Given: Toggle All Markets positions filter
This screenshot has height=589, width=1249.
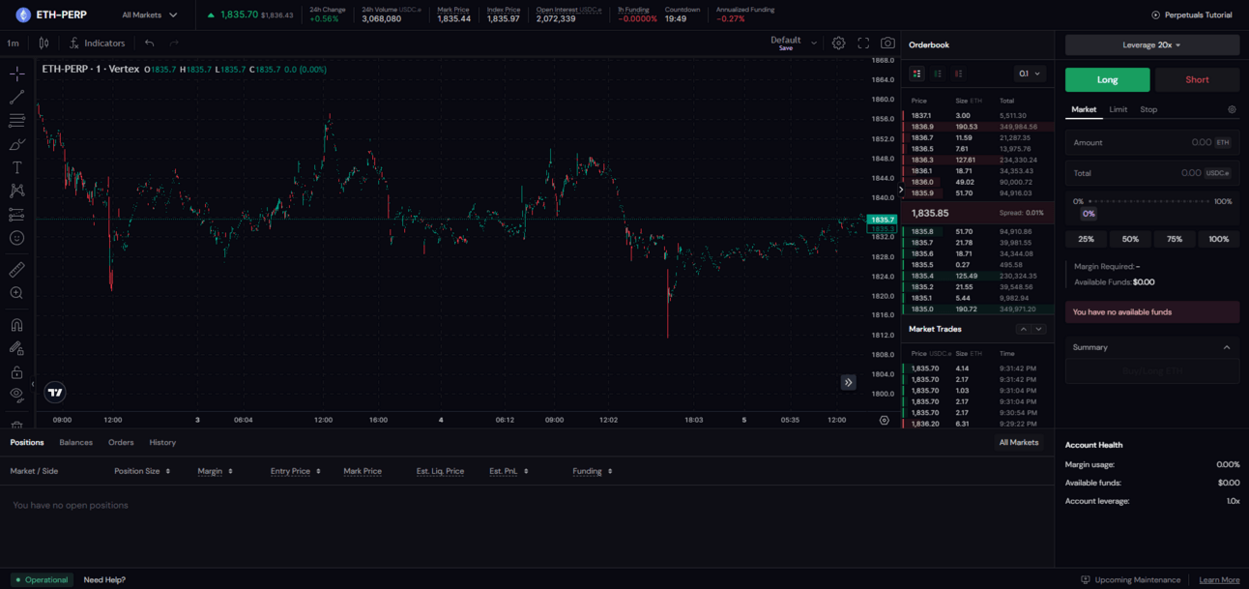Looking at the screenshot, I should coord(1019,442).
